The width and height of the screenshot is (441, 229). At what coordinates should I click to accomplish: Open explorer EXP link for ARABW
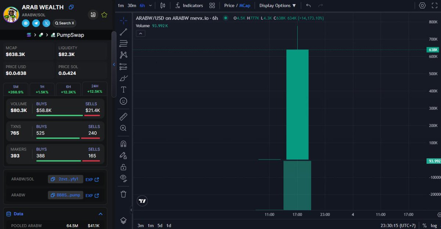(92, 195)
